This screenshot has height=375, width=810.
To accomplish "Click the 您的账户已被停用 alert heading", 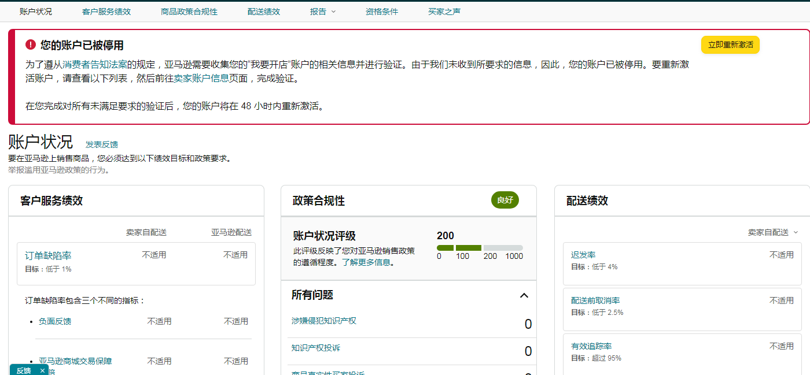I will tap(82, 45).
